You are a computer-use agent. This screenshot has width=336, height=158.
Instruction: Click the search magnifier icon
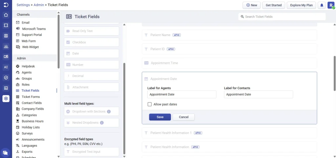pyautogui.click(x=242, y=17)
